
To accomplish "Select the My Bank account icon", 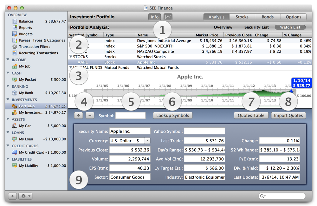I will [15, 93].
